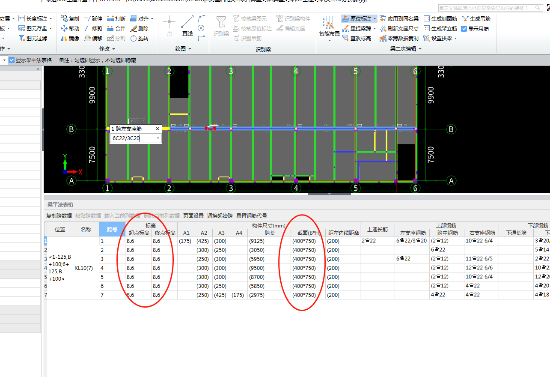Select the 复制 copy tool
This screenshot has width=550, height=377.
[x=70, y=18]
